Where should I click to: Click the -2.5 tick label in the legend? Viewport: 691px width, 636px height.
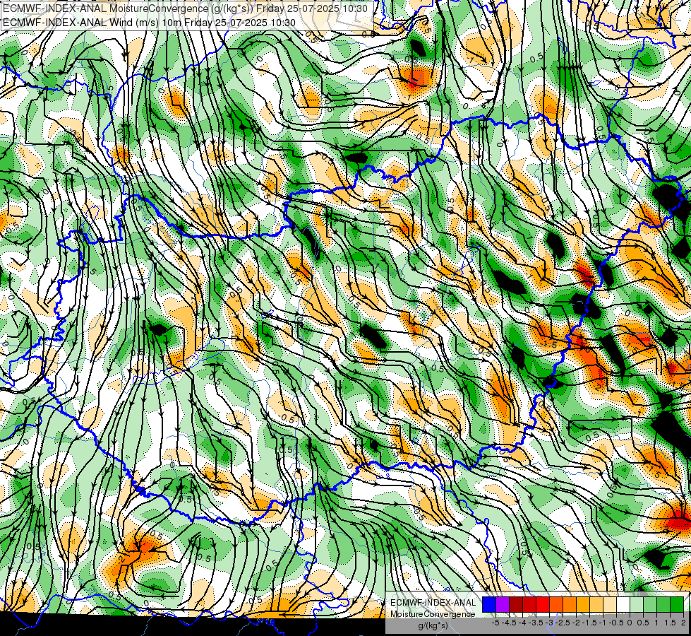pyautogui.click(x=563, y=623)
